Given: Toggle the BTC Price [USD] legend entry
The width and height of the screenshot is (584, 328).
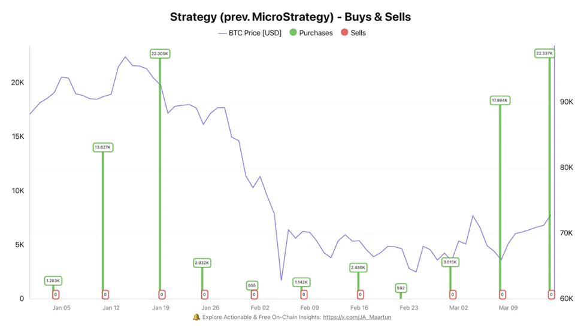Looking at the screenshot, I should click(x=250, y=33).
